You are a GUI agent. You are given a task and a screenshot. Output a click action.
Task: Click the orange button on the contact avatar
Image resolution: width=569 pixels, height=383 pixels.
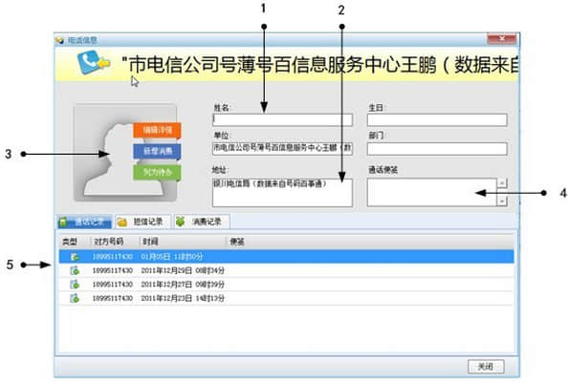[157, 130]
